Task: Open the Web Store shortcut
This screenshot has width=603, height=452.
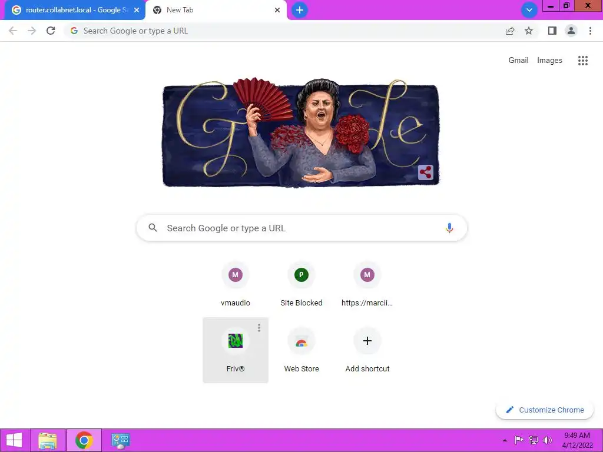Action: [x=301, y=350]
